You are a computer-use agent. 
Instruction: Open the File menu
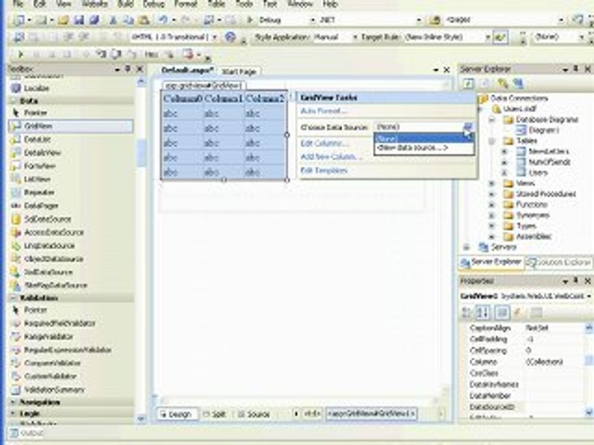pos(18,4)
